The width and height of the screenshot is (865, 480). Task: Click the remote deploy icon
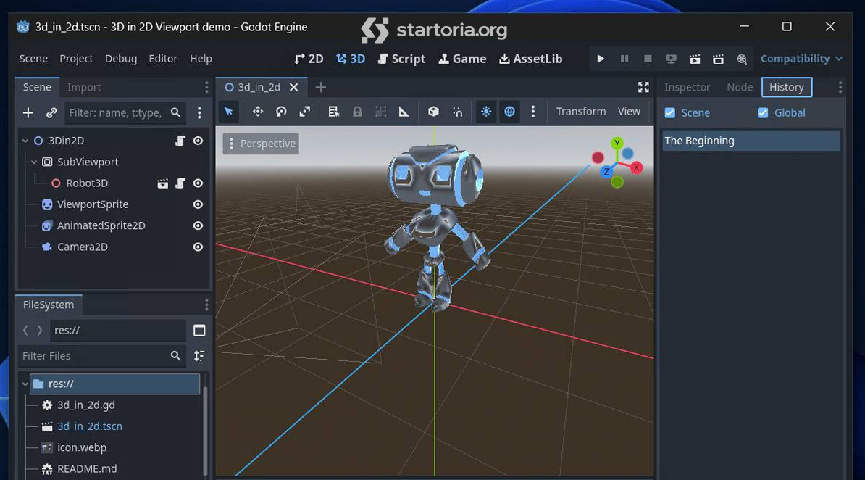click(672, 59)
